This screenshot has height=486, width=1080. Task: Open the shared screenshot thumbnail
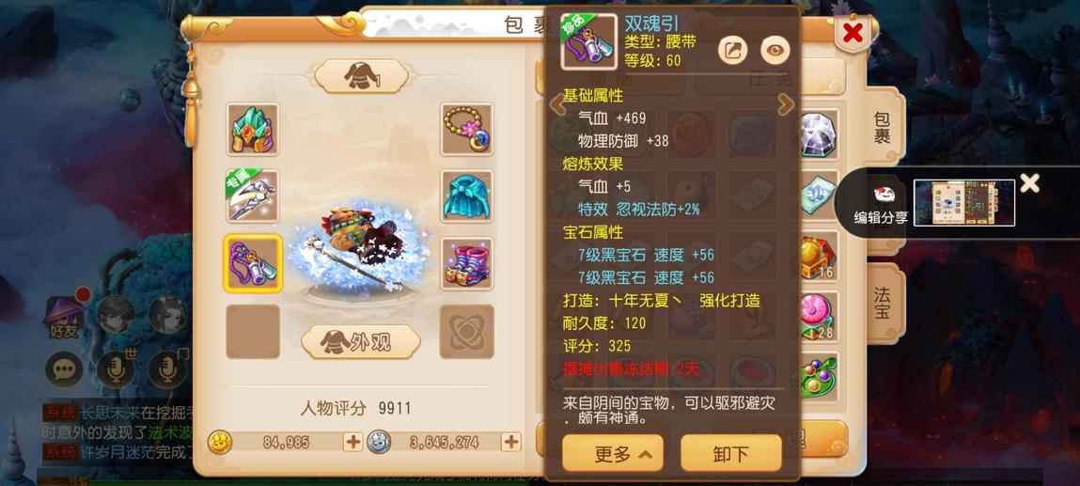tap(964, 202)
